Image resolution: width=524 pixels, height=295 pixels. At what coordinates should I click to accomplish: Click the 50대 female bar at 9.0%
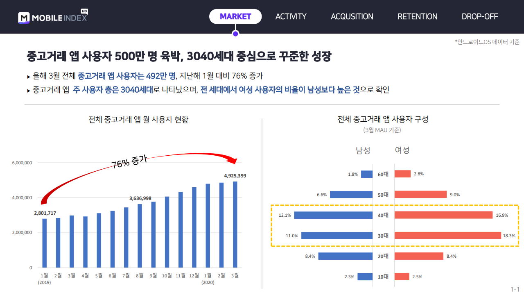coord(421,195)
